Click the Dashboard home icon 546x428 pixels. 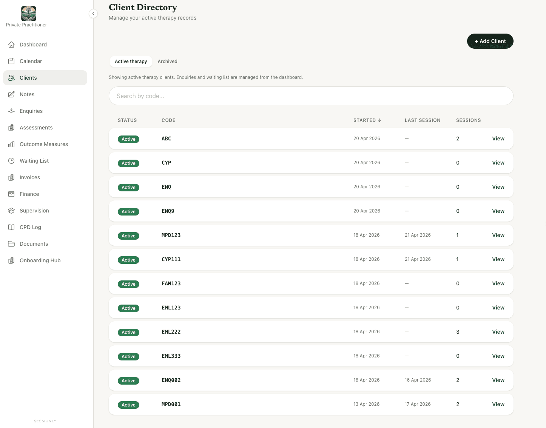tap(11, 45)
